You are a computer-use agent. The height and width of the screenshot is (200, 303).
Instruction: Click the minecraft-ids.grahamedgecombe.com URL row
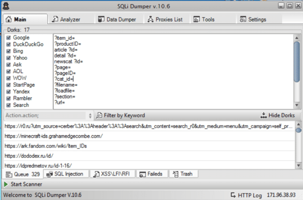click(149, 136)
